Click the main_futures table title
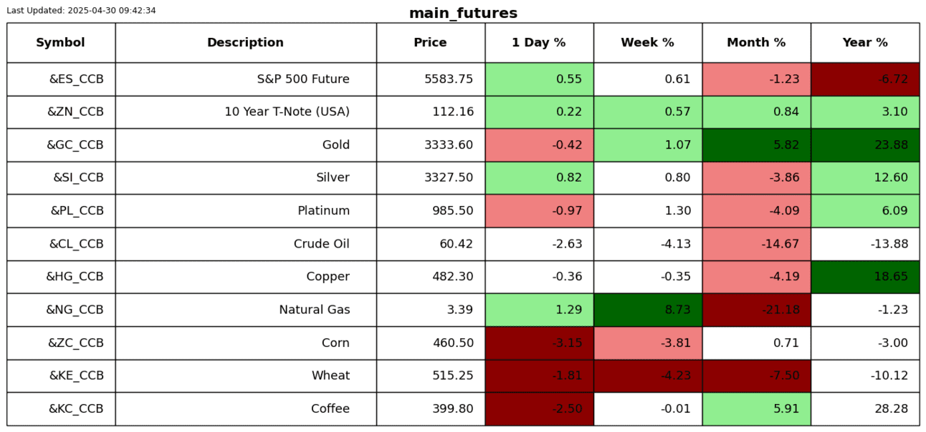926x432 pixels. click(x=463, y=14)
